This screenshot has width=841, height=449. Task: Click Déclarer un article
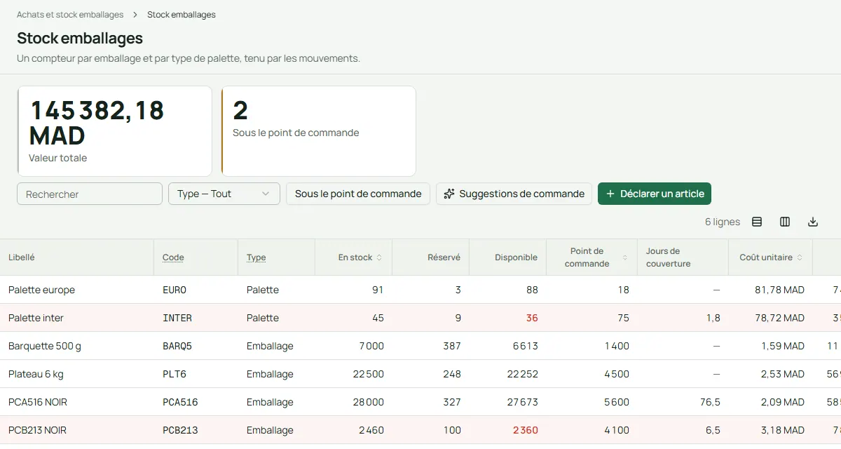point(655,194)
